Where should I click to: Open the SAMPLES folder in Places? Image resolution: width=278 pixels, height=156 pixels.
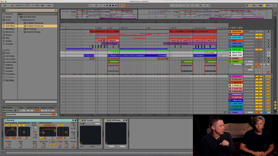(x=9, y=65)
